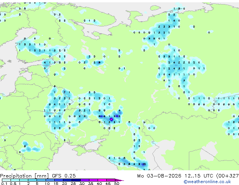Click the 0.1–0.5 mm legend color swatch
Viewport: 239px width, 185px height.
6,180
